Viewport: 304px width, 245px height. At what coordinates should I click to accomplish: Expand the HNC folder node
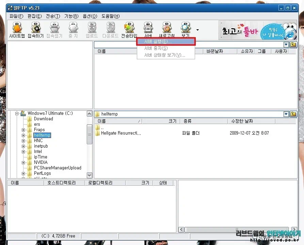23,141
